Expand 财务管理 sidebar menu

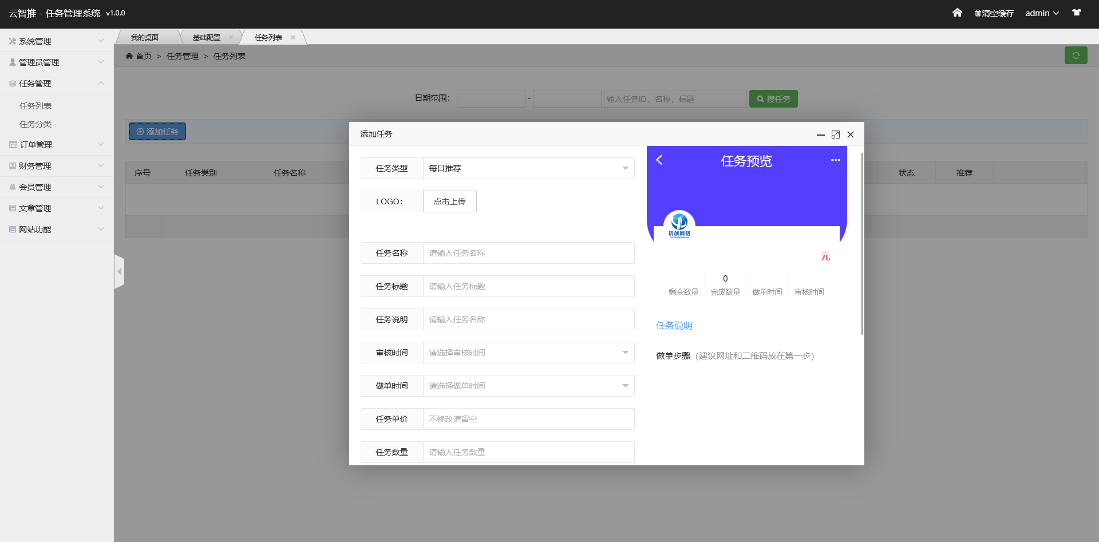[56, 166]
